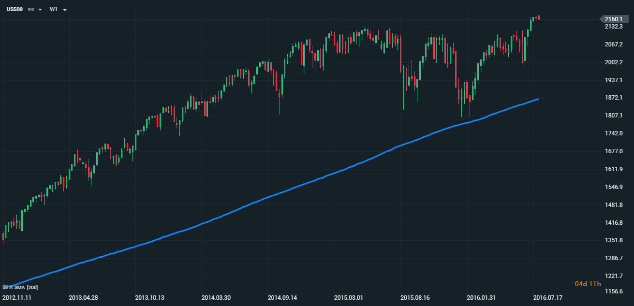Click the 2016.07.17 date axis label
634x306 pixels.
tap(549, 298)
